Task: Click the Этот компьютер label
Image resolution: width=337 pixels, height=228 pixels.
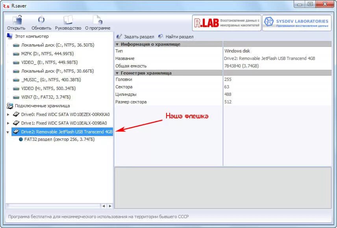Action: pos(32,36)
